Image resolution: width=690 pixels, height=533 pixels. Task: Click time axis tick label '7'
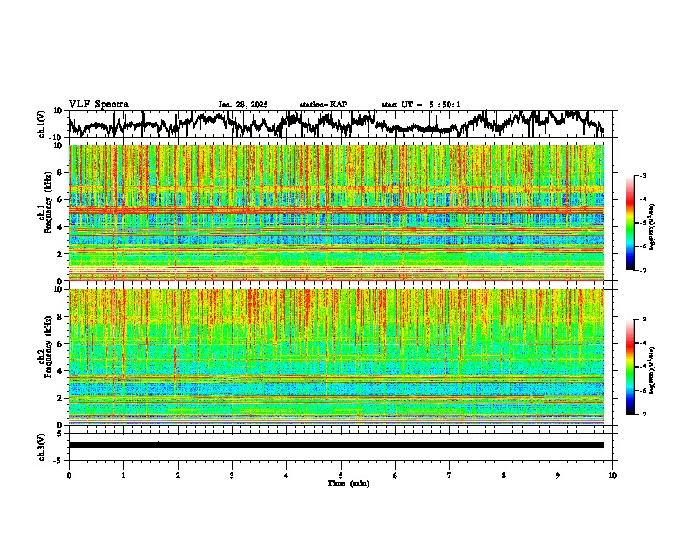tap(450, 476)
